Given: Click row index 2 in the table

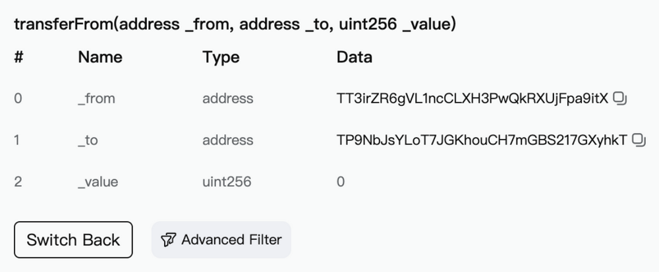Looking at the screenshot, I should point(18,182).
